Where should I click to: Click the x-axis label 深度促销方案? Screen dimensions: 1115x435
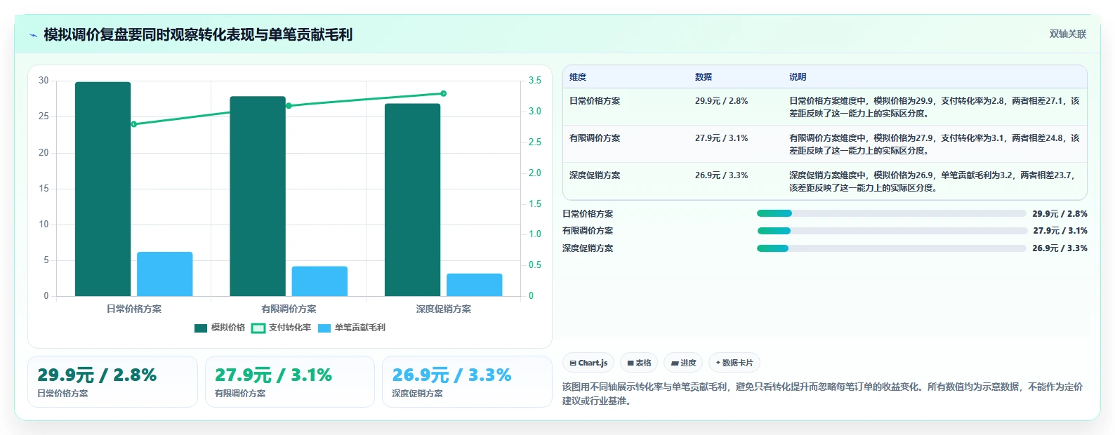click(444, 309)
